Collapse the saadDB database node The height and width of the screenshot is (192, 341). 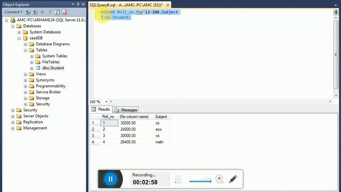(x=19, y=38)
